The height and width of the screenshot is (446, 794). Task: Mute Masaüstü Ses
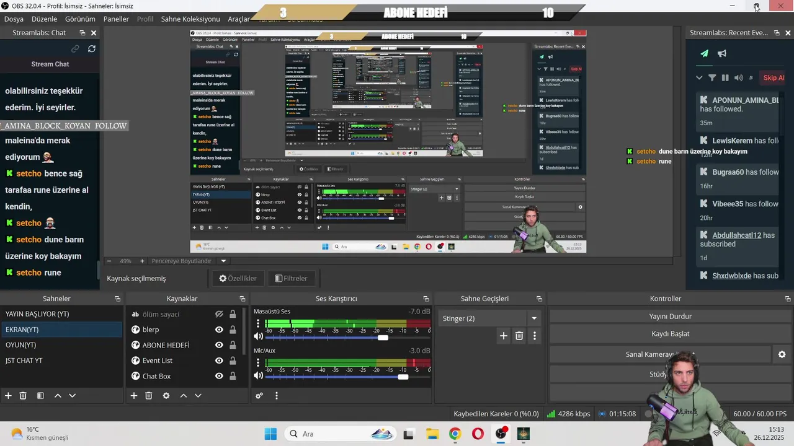click(259, 337)
